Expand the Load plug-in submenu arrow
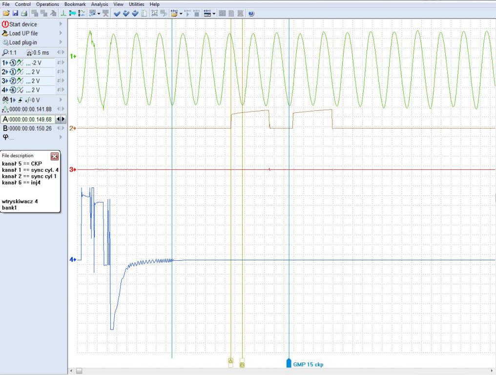The height and width of the screenshot is (375, 496). pyautogui.click(x=61, y=42)
